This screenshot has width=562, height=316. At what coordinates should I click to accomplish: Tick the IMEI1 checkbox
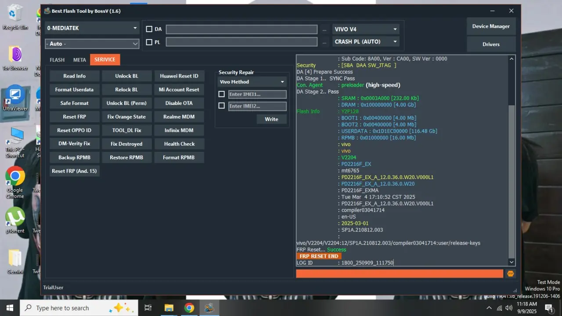[221, 94]
